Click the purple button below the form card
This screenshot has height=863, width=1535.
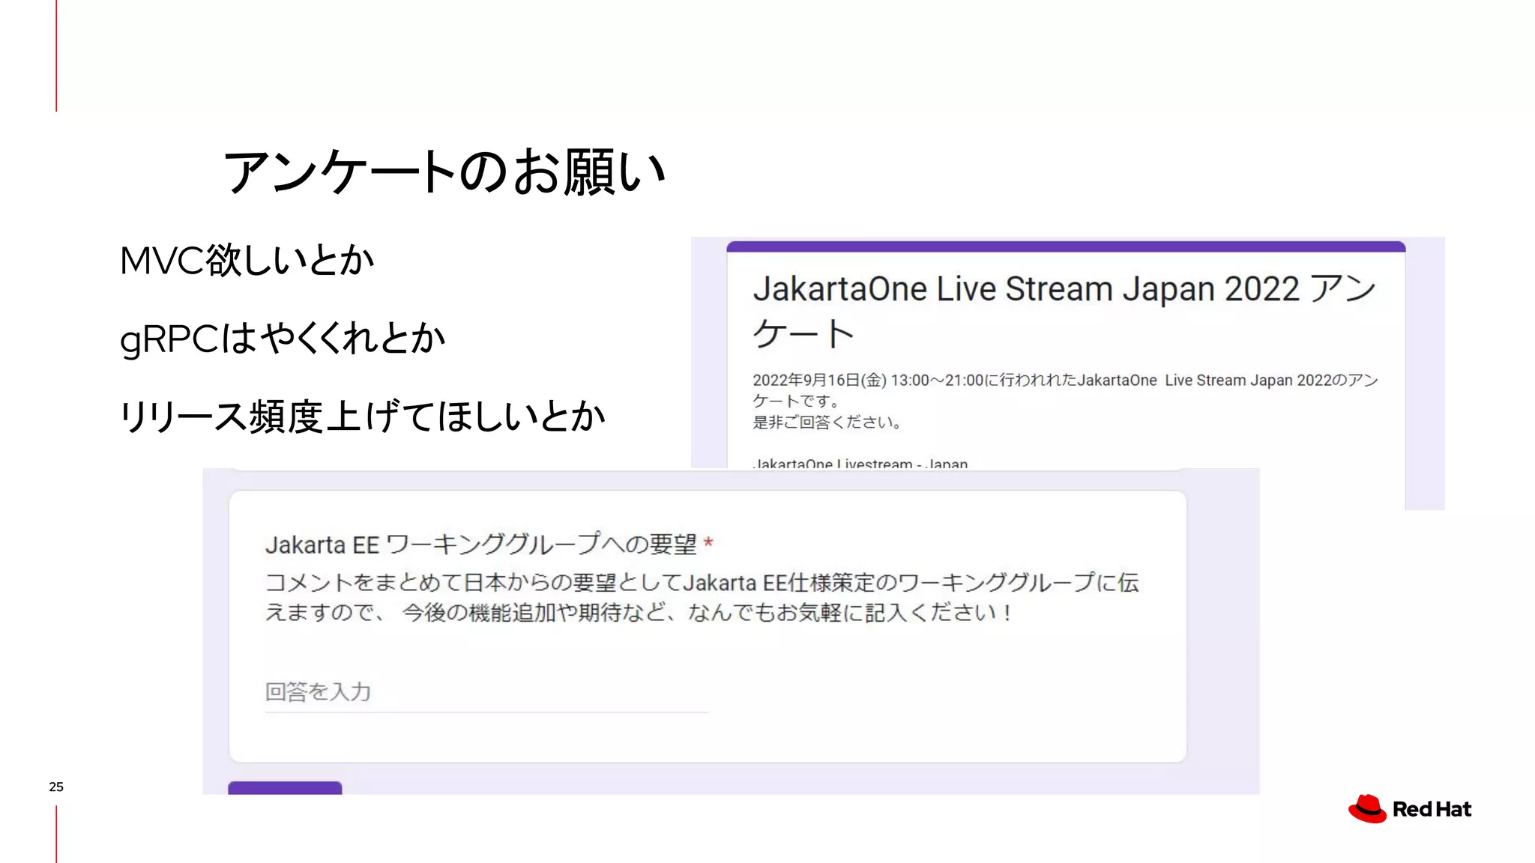[x=285, y=788]
